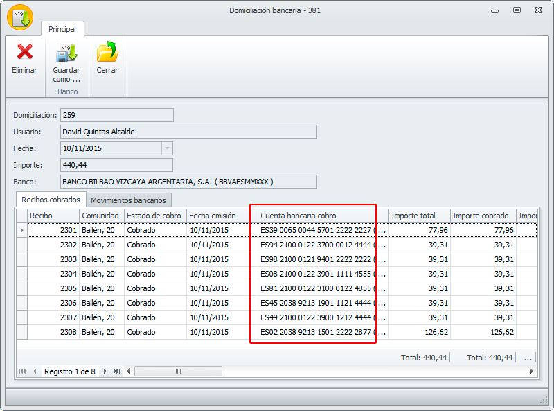The height and width of the screenshot is (411, 554).
Task: Go to the previous record in navigator
Action: (x=34, y=371)
